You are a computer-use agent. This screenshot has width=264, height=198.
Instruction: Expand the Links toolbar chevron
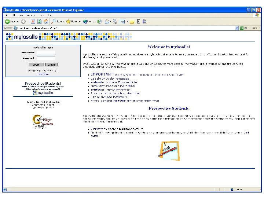(x=259, y=27)
